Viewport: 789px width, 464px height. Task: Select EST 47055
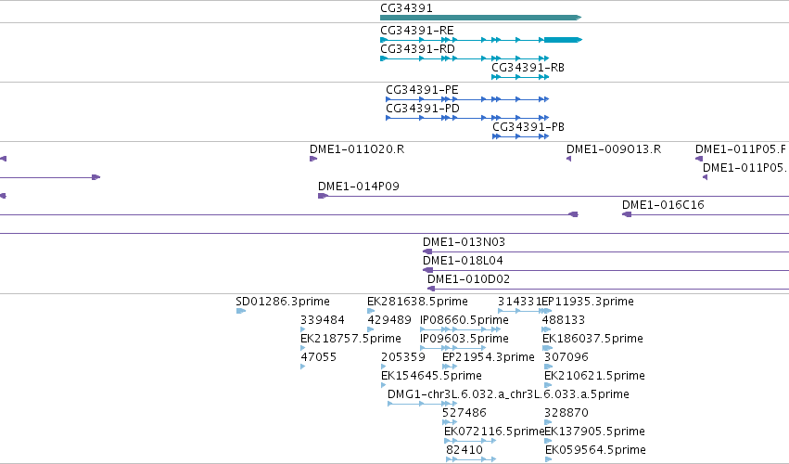tap(319, 357)
